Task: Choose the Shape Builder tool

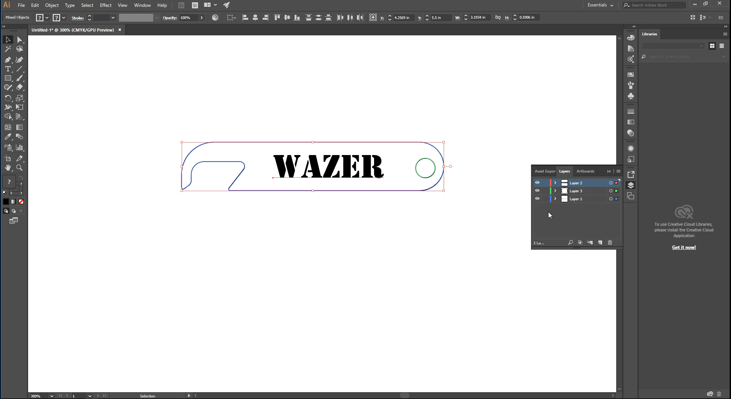Action: tap(8, 117)
